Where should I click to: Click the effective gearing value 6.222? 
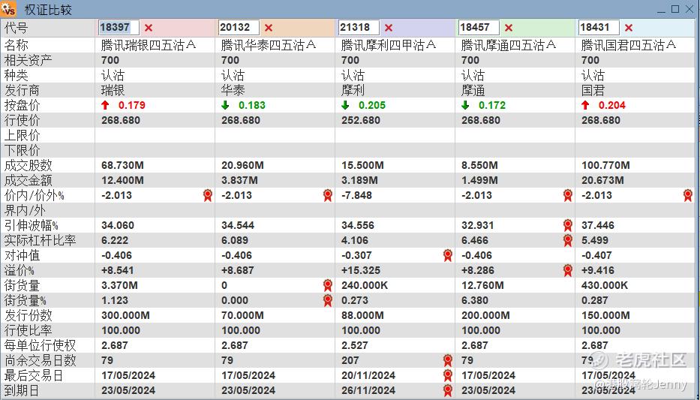pos(115,240)
